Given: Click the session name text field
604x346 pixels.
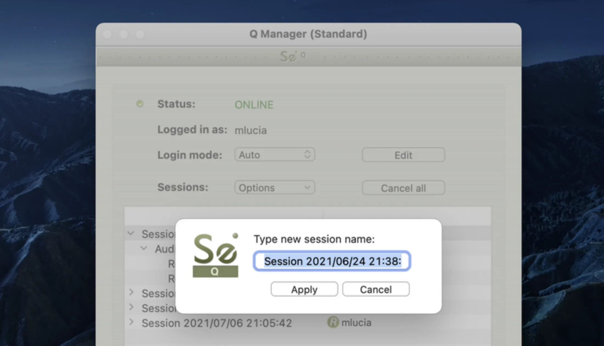Looking at the screenshot, I should click(332, 261).
